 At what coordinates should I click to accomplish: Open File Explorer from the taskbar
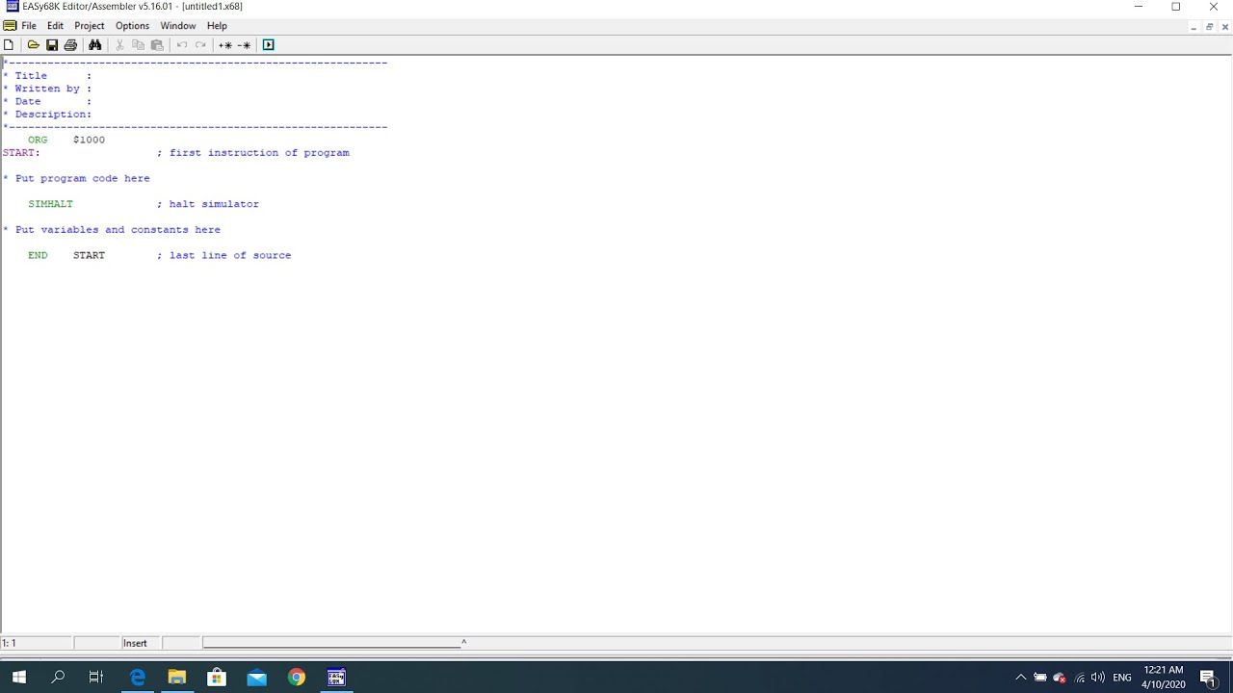tap(177, 678)
